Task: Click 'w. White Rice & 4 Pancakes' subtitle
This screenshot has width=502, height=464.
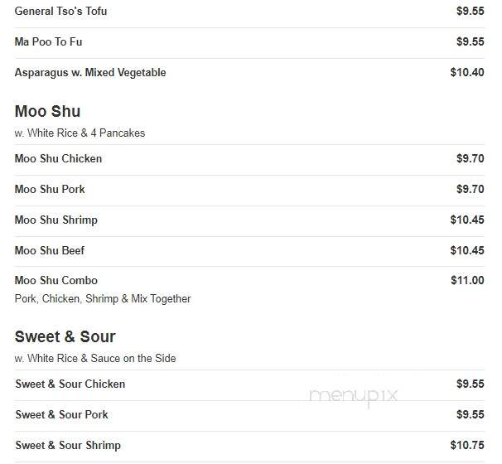Action: pos(80,133)
